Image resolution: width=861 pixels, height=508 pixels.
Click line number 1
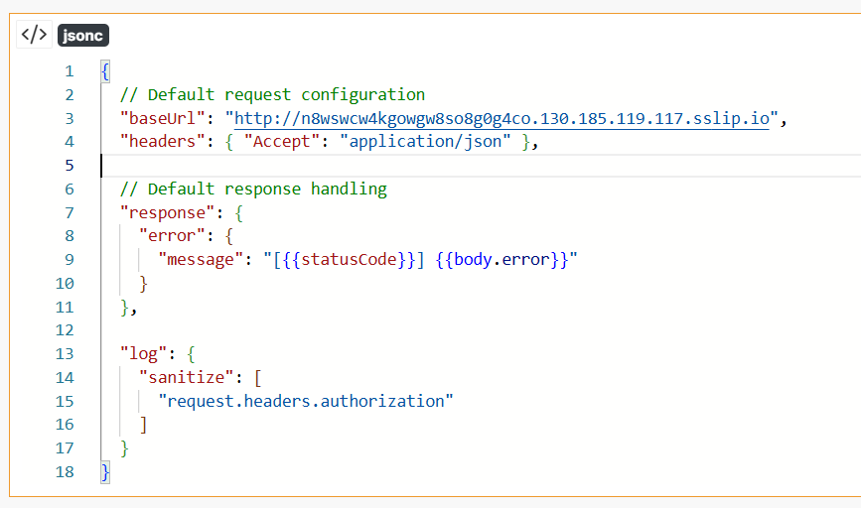coord(70,71)
